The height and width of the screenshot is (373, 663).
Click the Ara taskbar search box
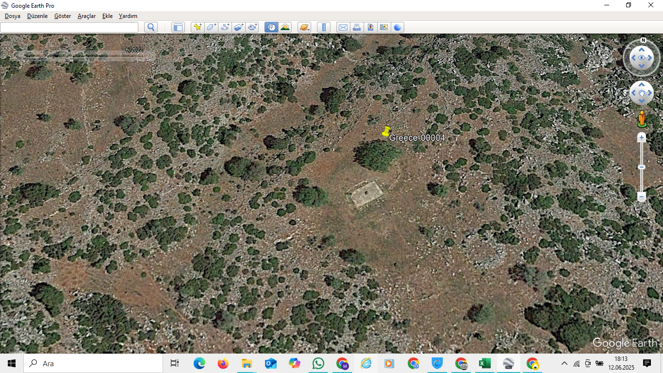tap(93, 363)
